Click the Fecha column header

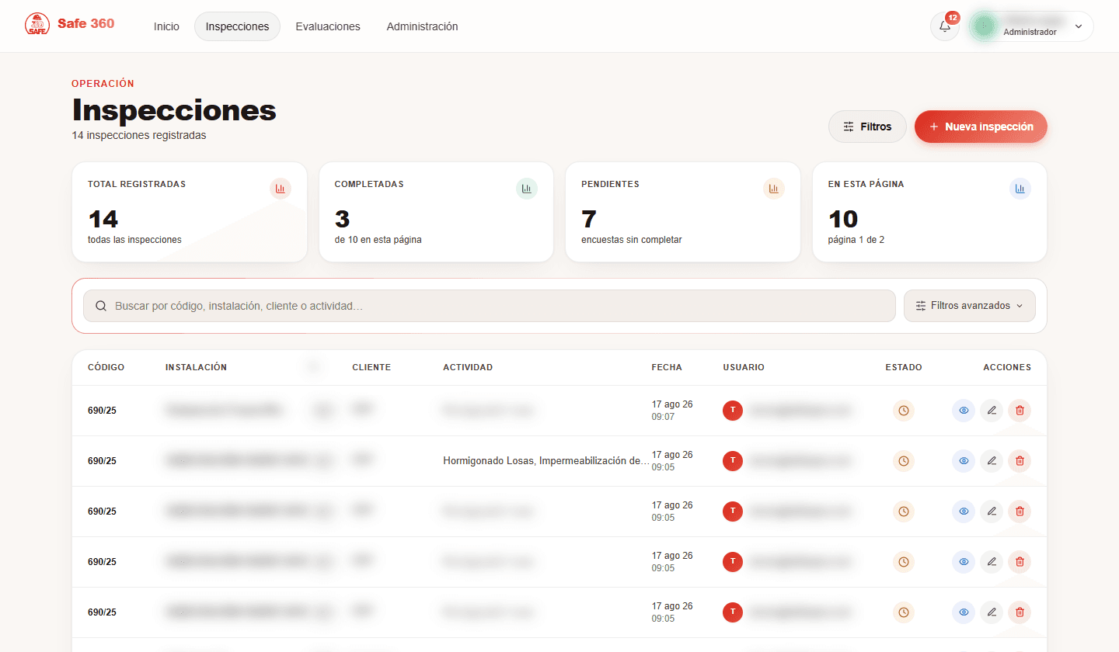point(667,367)
